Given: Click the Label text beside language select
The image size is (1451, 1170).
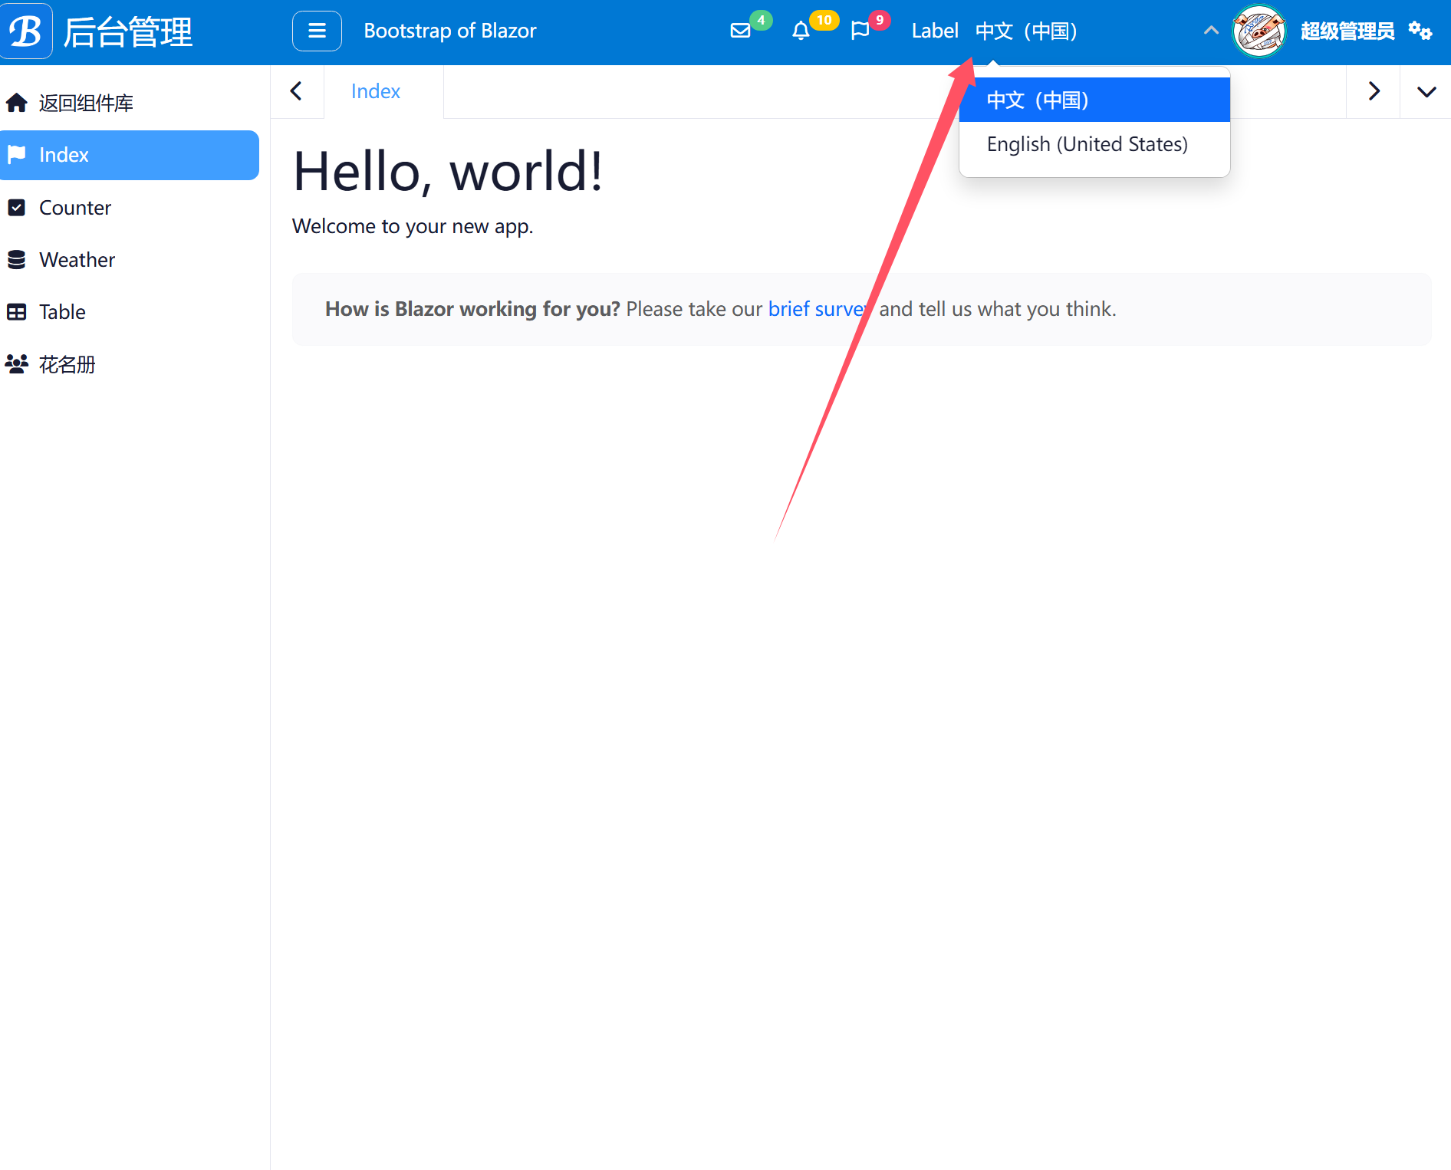Looking at the screenshot, I should (x=935, y=31).
